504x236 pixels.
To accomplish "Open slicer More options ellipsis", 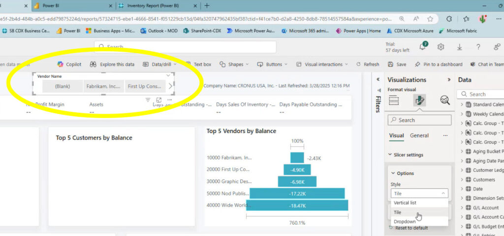I will (x=170, y=100).
